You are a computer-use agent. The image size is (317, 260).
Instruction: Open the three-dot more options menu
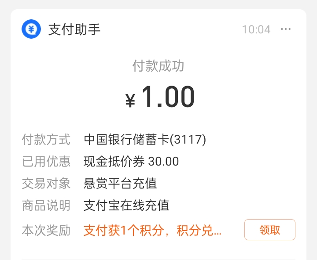(286, 29)
